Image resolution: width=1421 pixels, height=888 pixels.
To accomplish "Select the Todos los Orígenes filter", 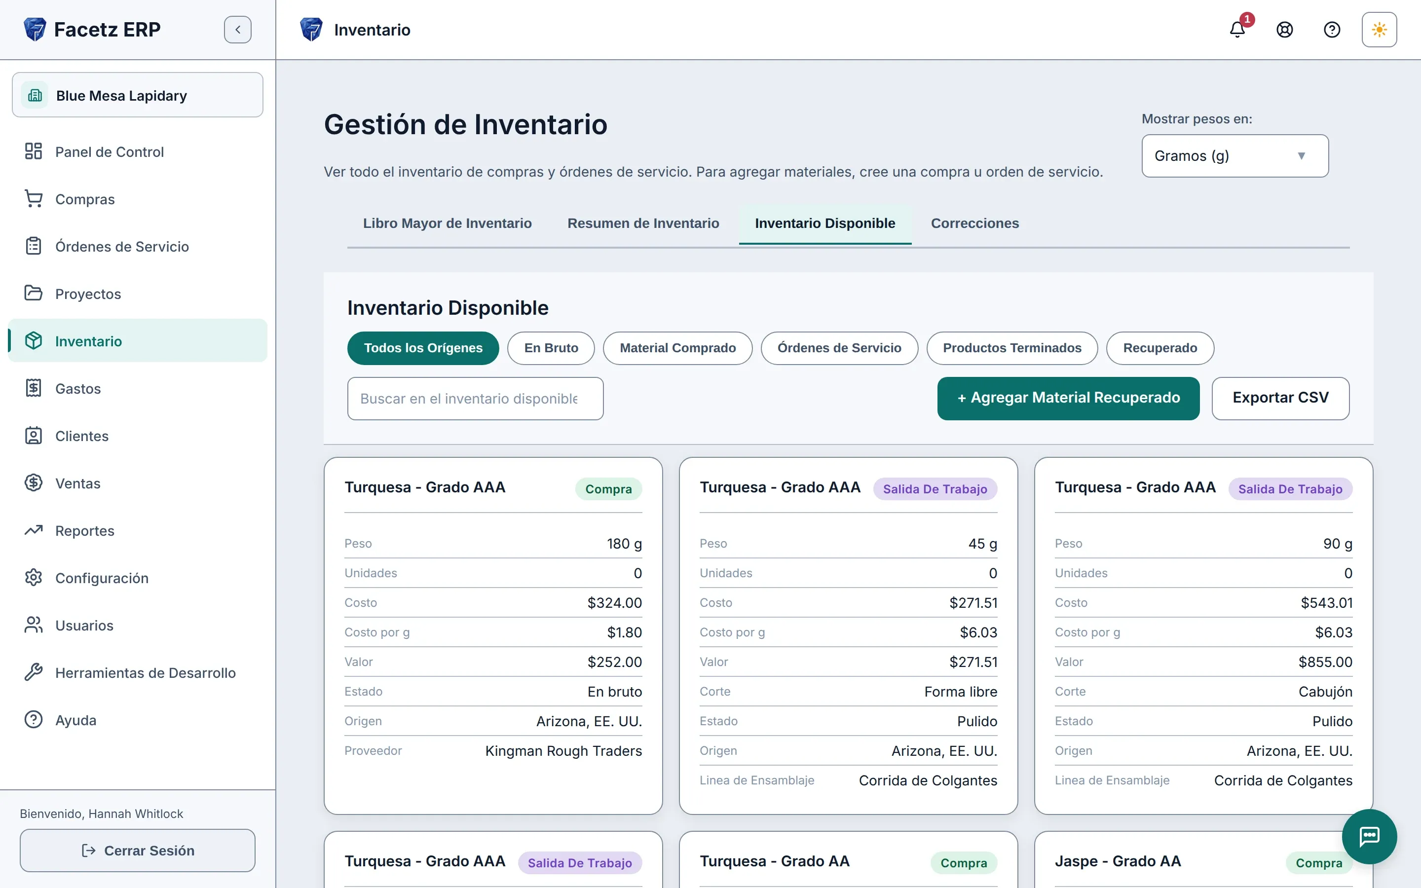I will tap(423, 348).
